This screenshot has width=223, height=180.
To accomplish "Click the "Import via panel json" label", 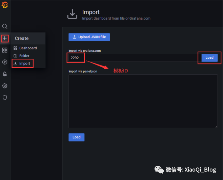I will click(x=83, y=71).
